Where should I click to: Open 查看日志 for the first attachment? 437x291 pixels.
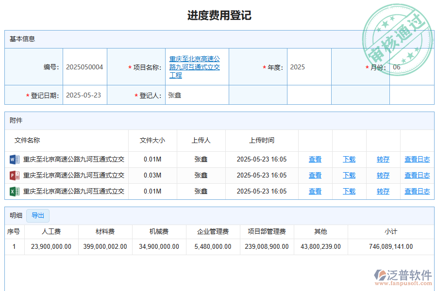[x=417, y=159]
